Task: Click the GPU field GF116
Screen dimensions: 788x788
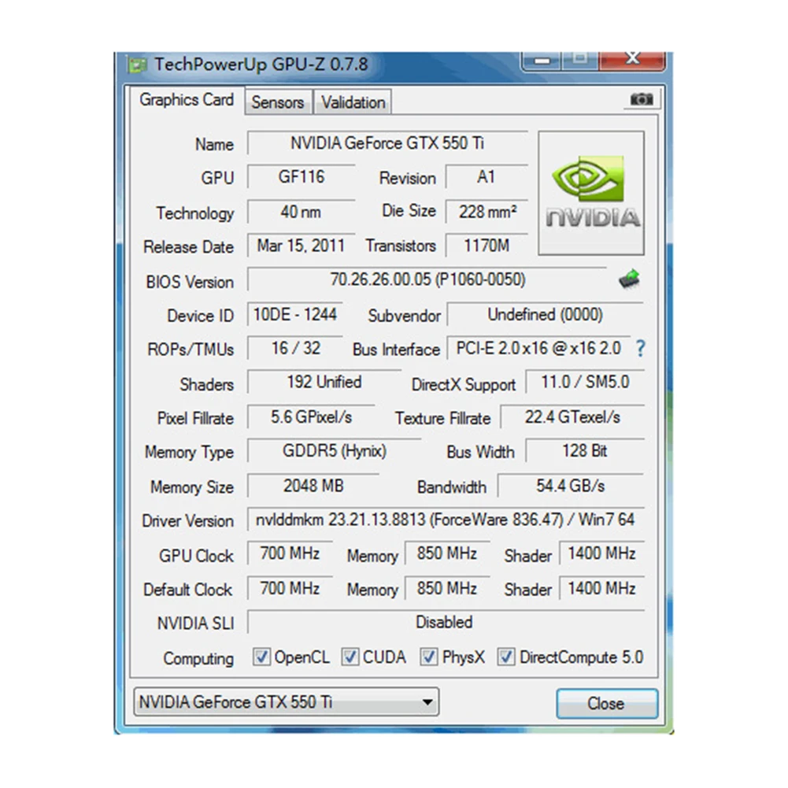Action: pyautogui.click(x=302, y=177)
